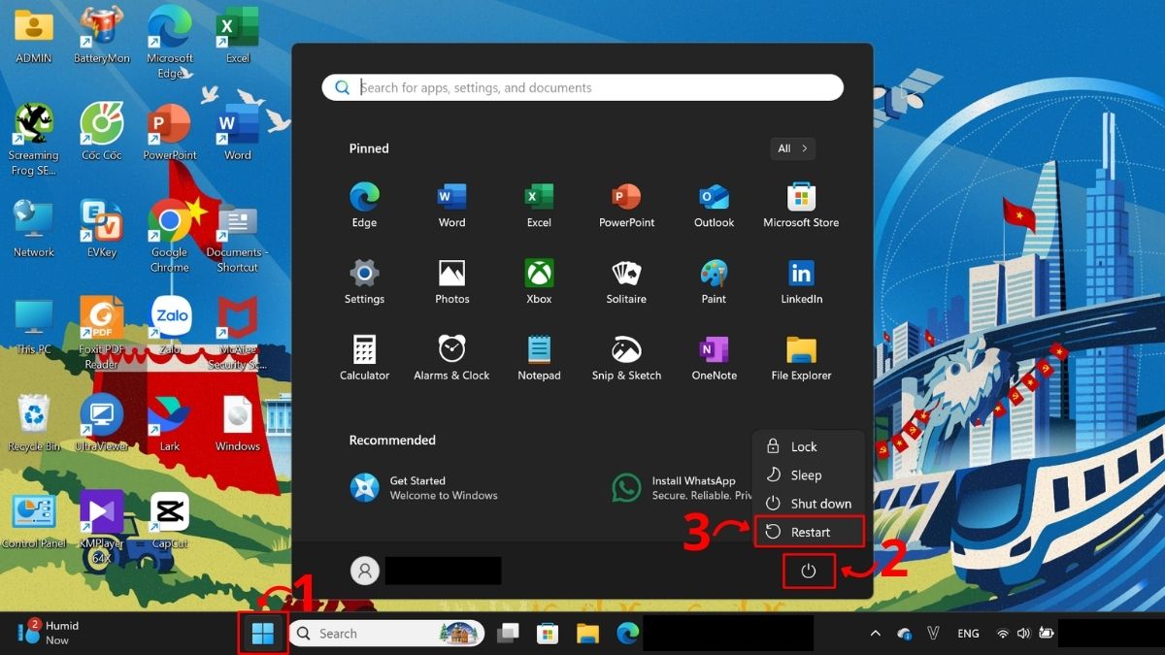Screen dimensions: 1165x655
Task: Open Microsoft Edge from Pinned apps
Action: point(364,199)
